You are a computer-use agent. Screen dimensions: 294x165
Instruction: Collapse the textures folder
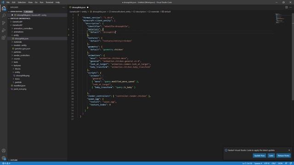(x=17, y=66)
